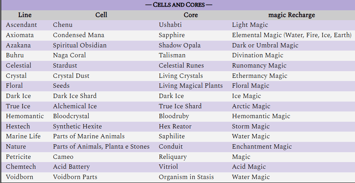This screenshot has height=183, width=355.
Task: Select "Parts of Animals, Planta e Stones" cell
Action: point(101,147)
